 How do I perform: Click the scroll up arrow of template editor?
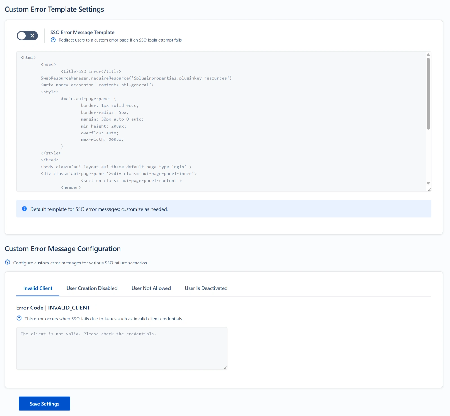(428, 55)
